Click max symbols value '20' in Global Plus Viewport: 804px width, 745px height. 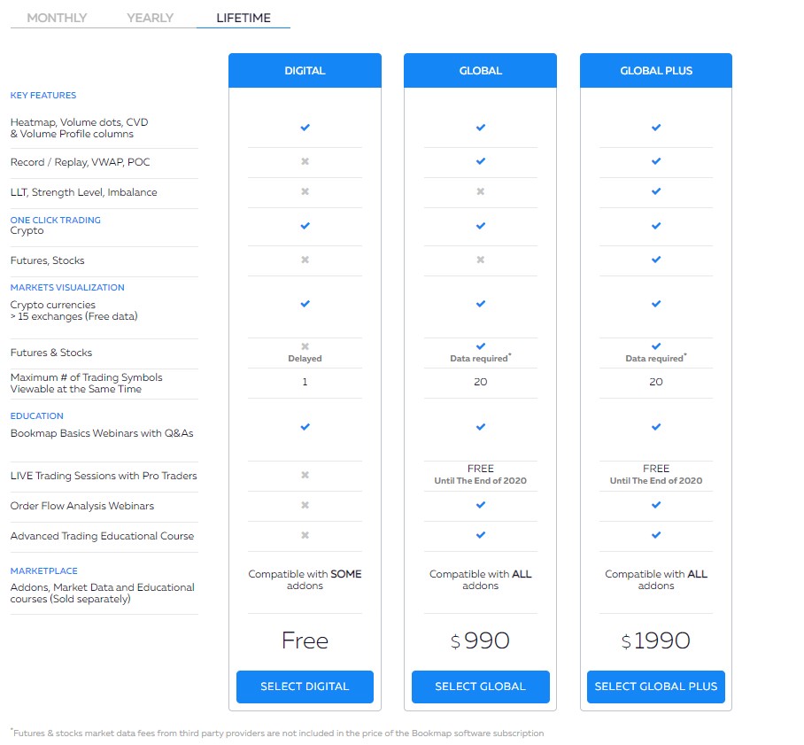[656, 382]
